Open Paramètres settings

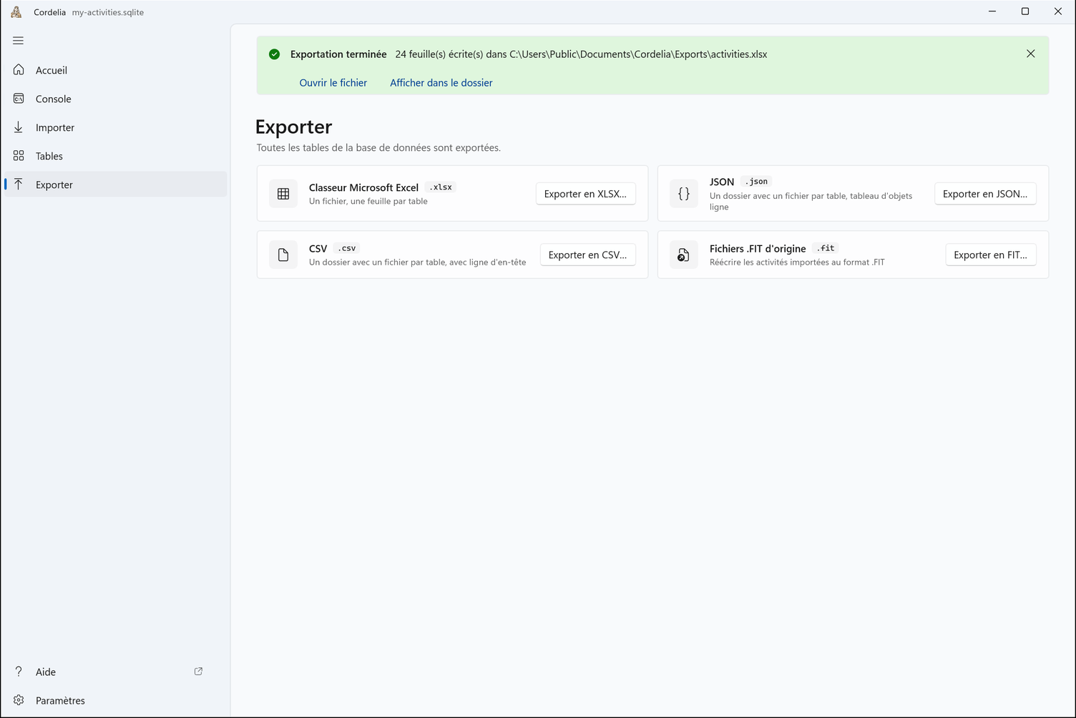click(115, 700)
